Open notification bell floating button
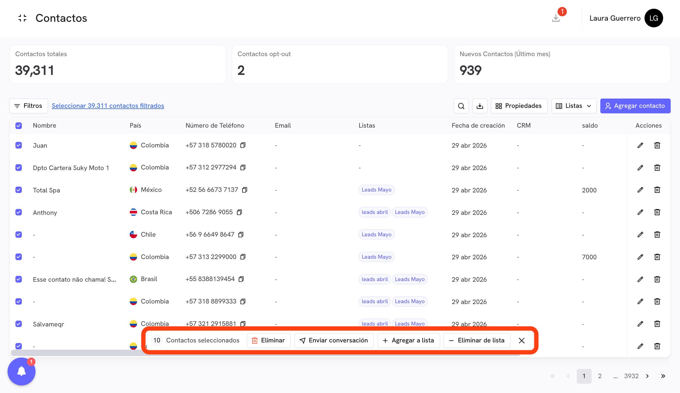This screenshot has width=680, height=393. tap(22, 371)
